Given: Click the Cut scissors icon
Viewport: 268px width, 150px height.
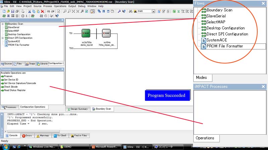Looking at the screenshot, I should [29, 11].
